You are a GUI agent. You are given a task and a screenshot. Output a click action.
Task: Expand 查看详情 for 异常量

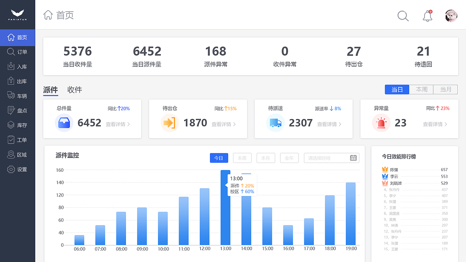[x=433, y=124]
